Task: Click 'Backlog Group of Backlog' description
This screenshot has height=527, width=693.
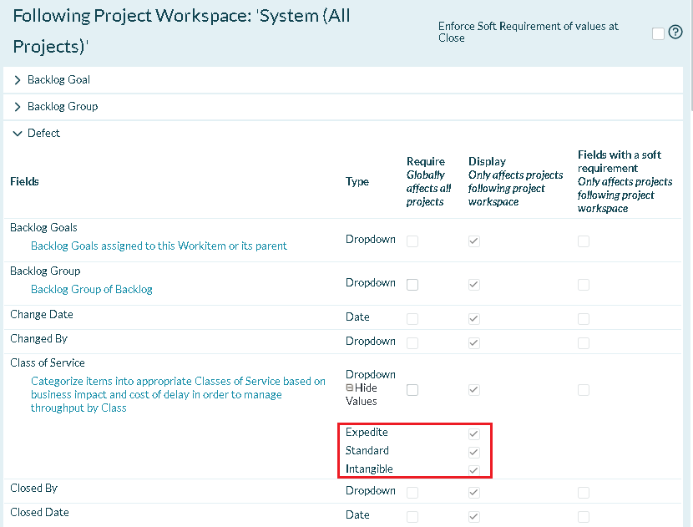Action: tap(92, 289)
